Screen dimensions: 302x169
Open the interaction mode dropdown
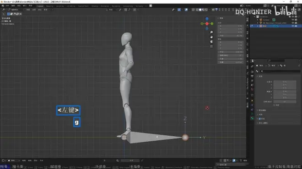pos(16,10)
